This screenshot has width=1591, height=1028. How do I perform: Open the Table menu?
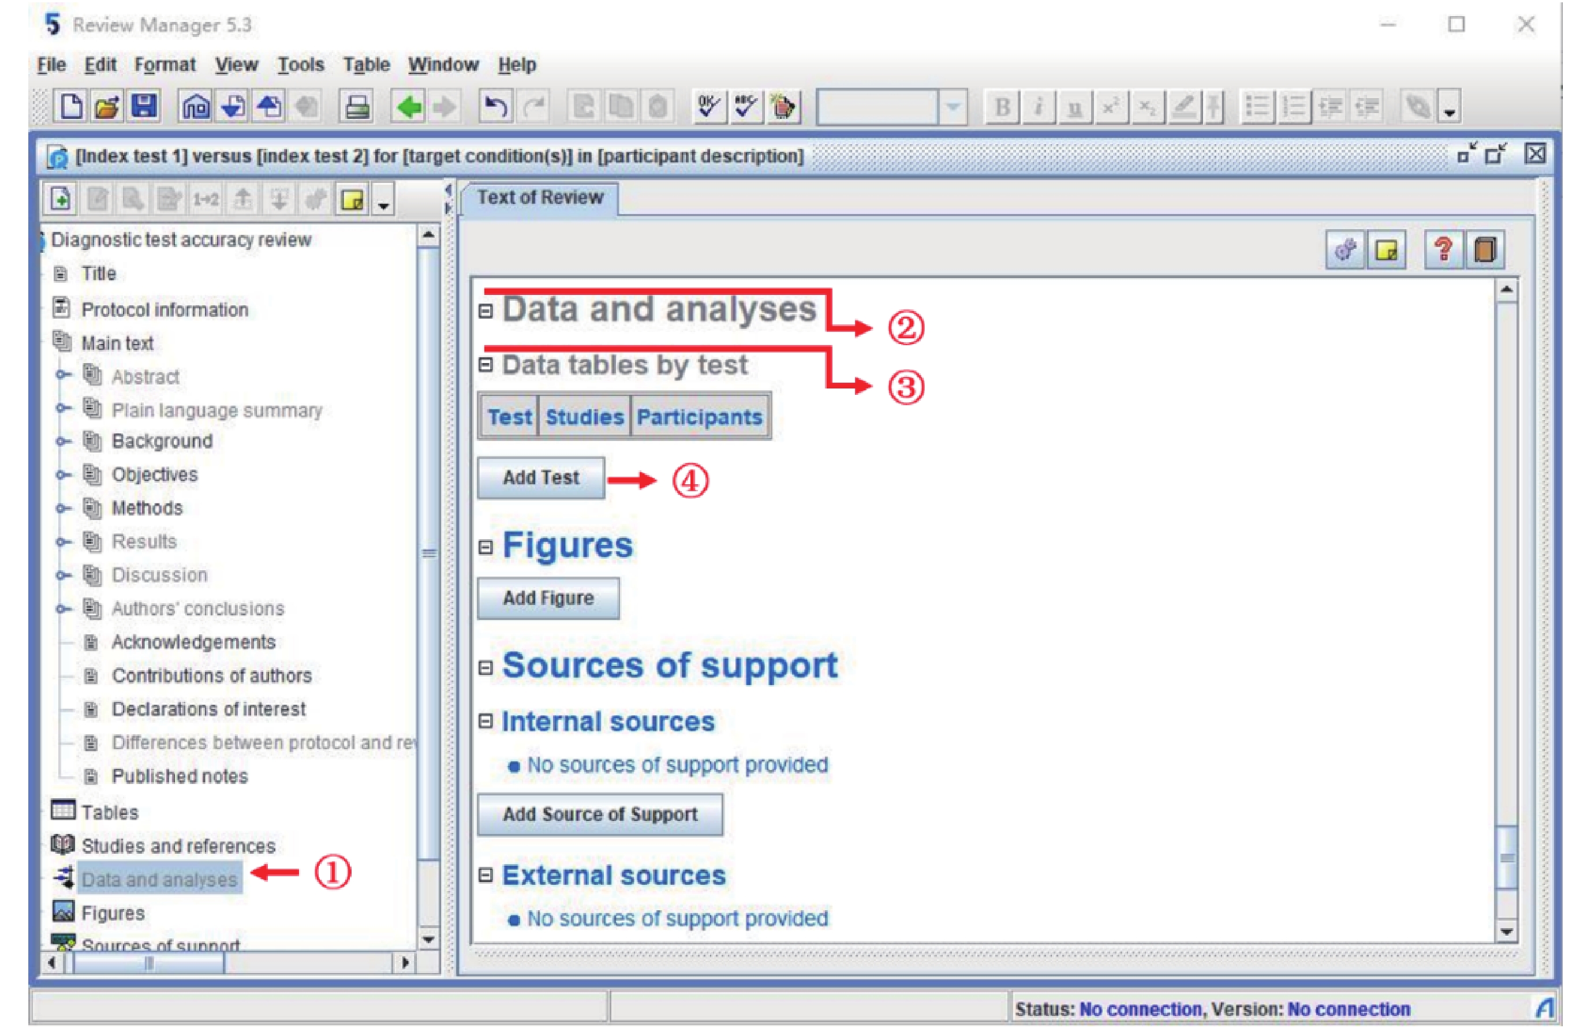[366, 65]
